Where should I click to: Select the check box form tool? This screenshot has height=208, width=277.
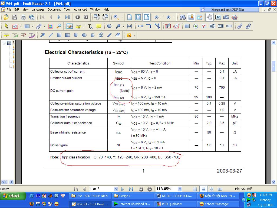point(204,26)
